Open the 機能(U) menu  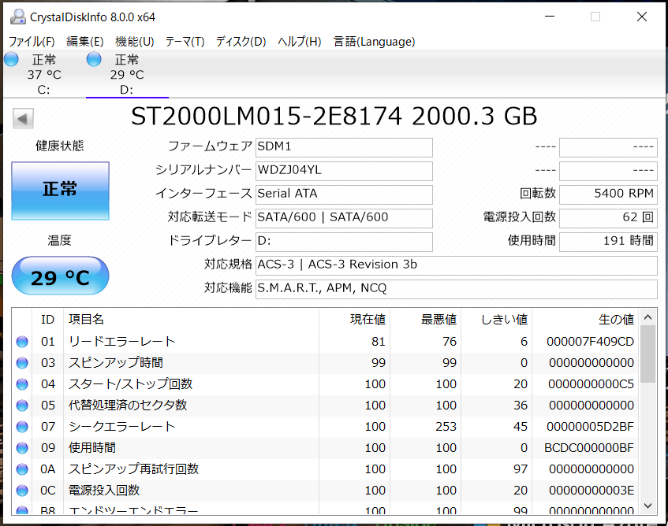pyautogui.click(x=135, y=42)
